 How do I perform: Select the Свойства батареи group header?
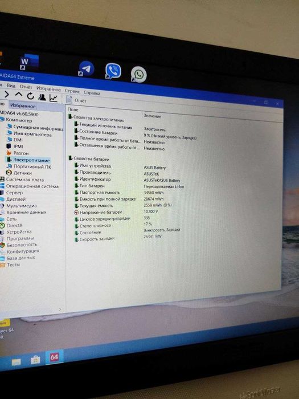click(x=89, y=159)
